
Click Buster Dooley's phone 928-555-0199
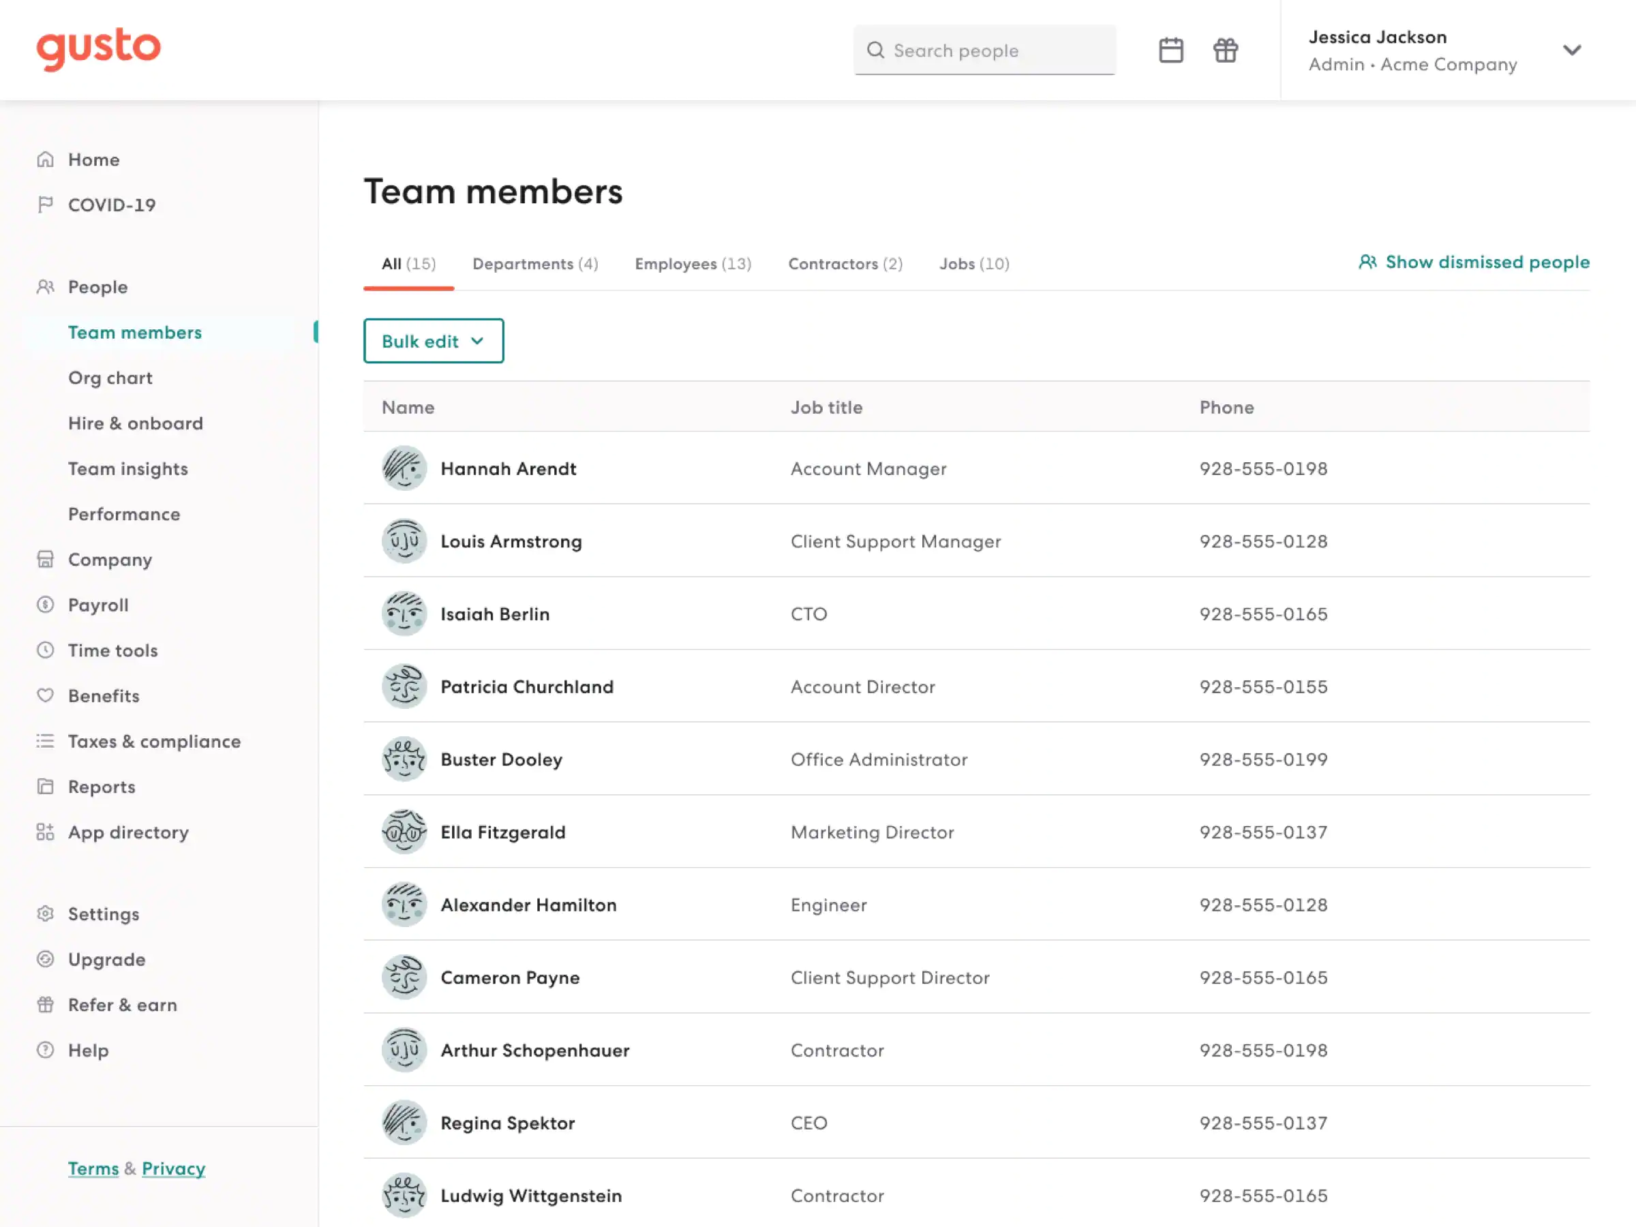(x=1263, y=759)
